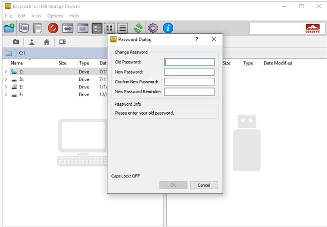Click 'Please enter your old password.' text
Image resolution: width=327 pixels, height=227 pixels.
[x=144, y=113]
